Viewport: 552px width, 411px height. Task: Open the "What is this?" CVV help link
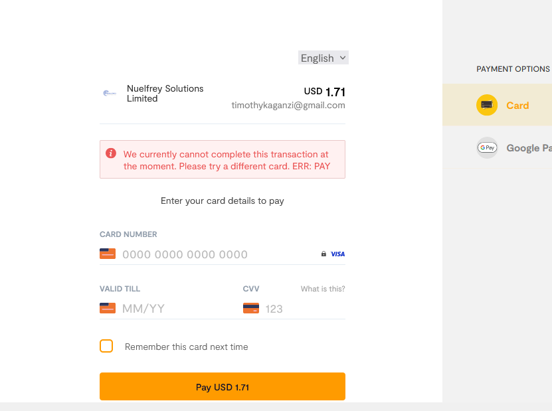(x=323, y=289)
